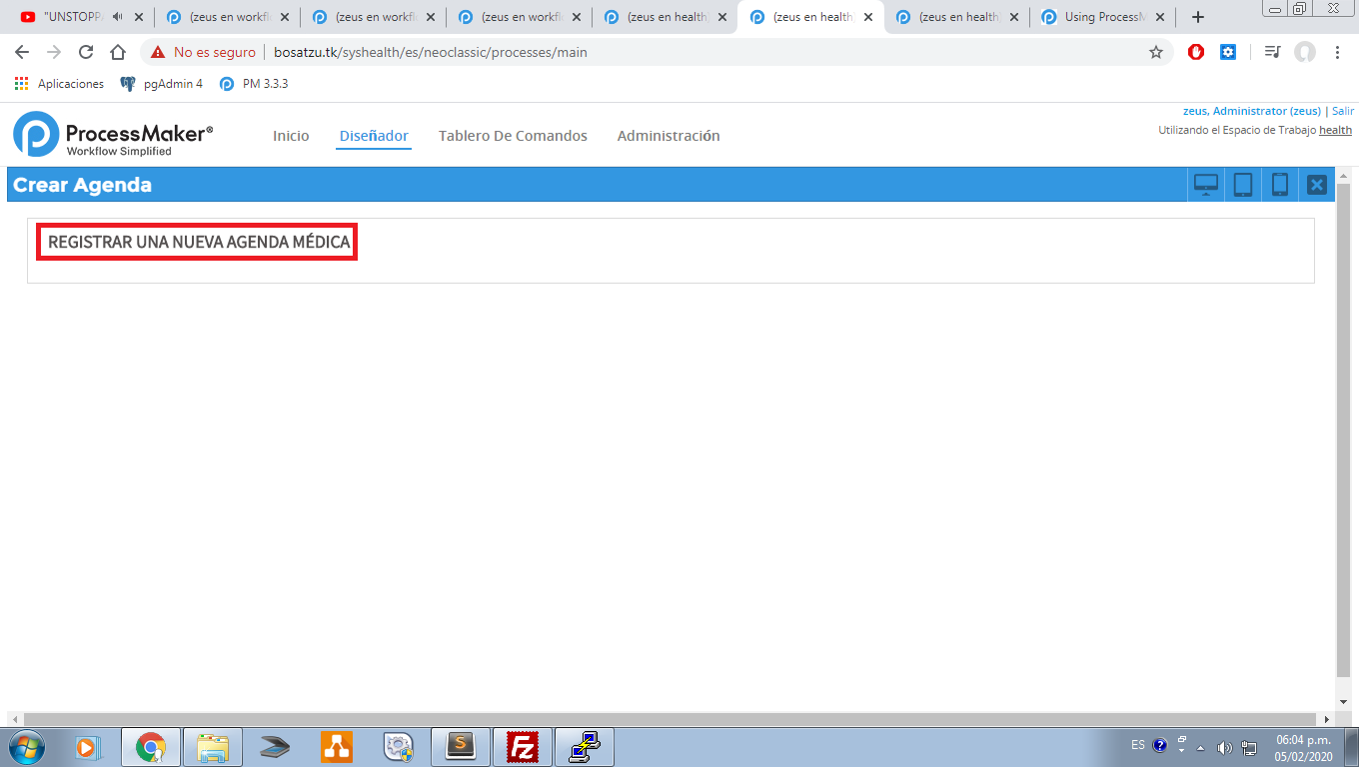Click REGISTRAR UNA NUEVA AGENDA MÉDICA title
1359x767 pixels.
click(x=199, y=243)
